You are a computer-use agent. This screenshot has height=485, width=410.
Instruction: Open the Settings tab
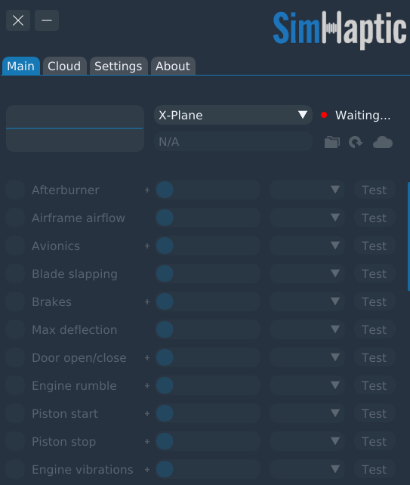pos(119,66)
